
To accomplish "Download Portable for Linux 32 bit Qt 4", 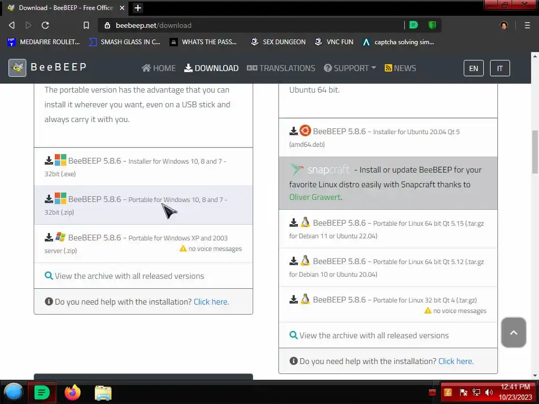I will 388,305.
